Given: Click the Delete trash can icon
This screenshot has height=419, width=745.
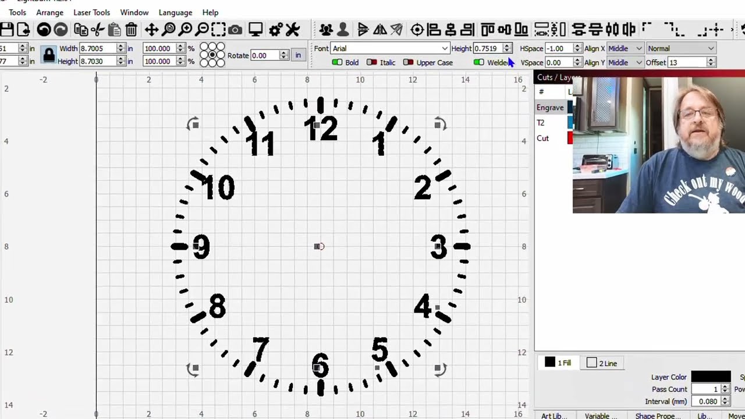Looking at the screenshot, I should click(x=132, y=29).
